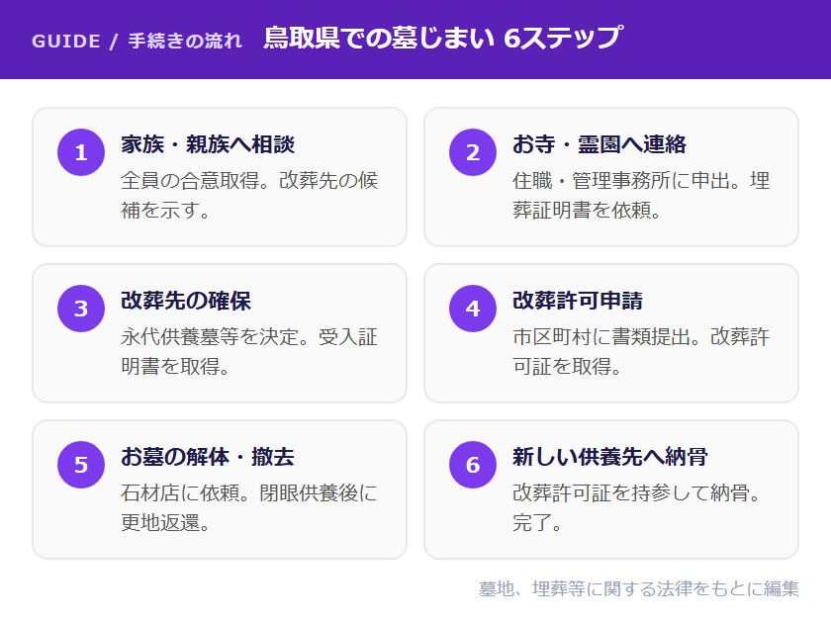The image size is (831, 623).
Task: Open the お寺・霊園へ連絡 step title
Action: pos(600,144)
